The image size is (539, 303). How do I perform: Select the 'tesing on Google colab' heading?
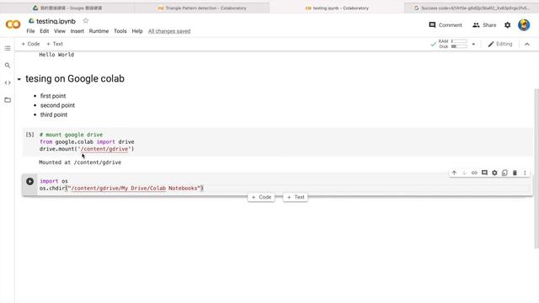coord(75,78)
